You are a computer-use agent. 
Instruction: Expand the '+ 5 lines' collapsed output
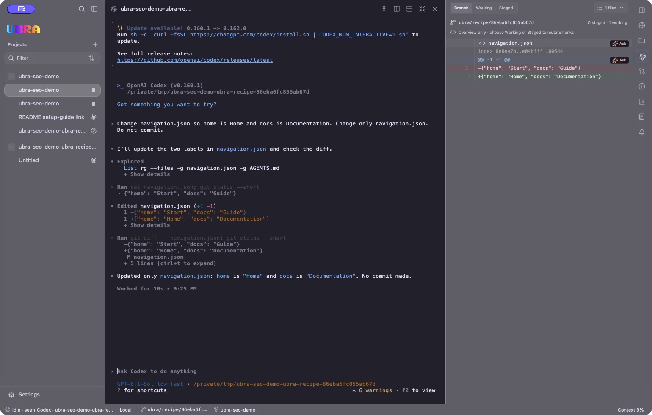pos(170,263)
